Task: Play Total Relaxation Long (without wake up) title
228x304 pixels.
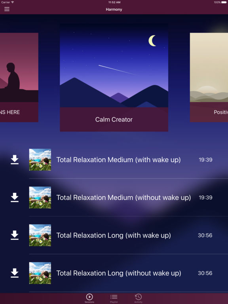Action: [x=119, y=273]
